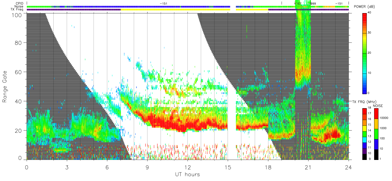Click the -157 CPID value
This screenshot has height=181, width=392.
298,4
